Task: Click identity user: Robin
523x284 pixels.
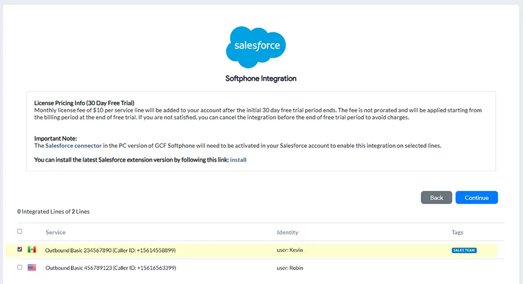Action: 290,268
